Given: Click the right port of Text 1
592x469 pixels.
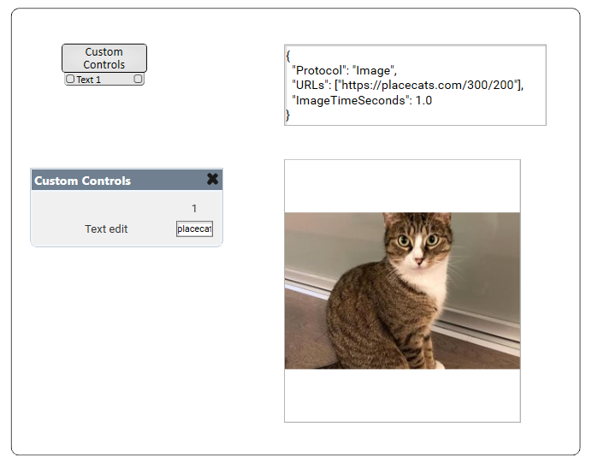Looking at the screenshot, I should click(138, 80).
